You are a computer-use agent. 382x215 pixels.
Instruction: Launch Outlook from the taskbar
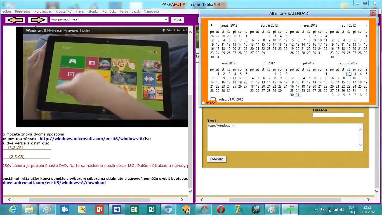pyautogui.click(x=65, y=209)
